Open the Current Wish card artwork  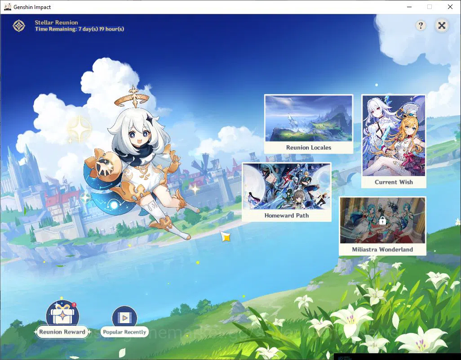tap(394, 136)
